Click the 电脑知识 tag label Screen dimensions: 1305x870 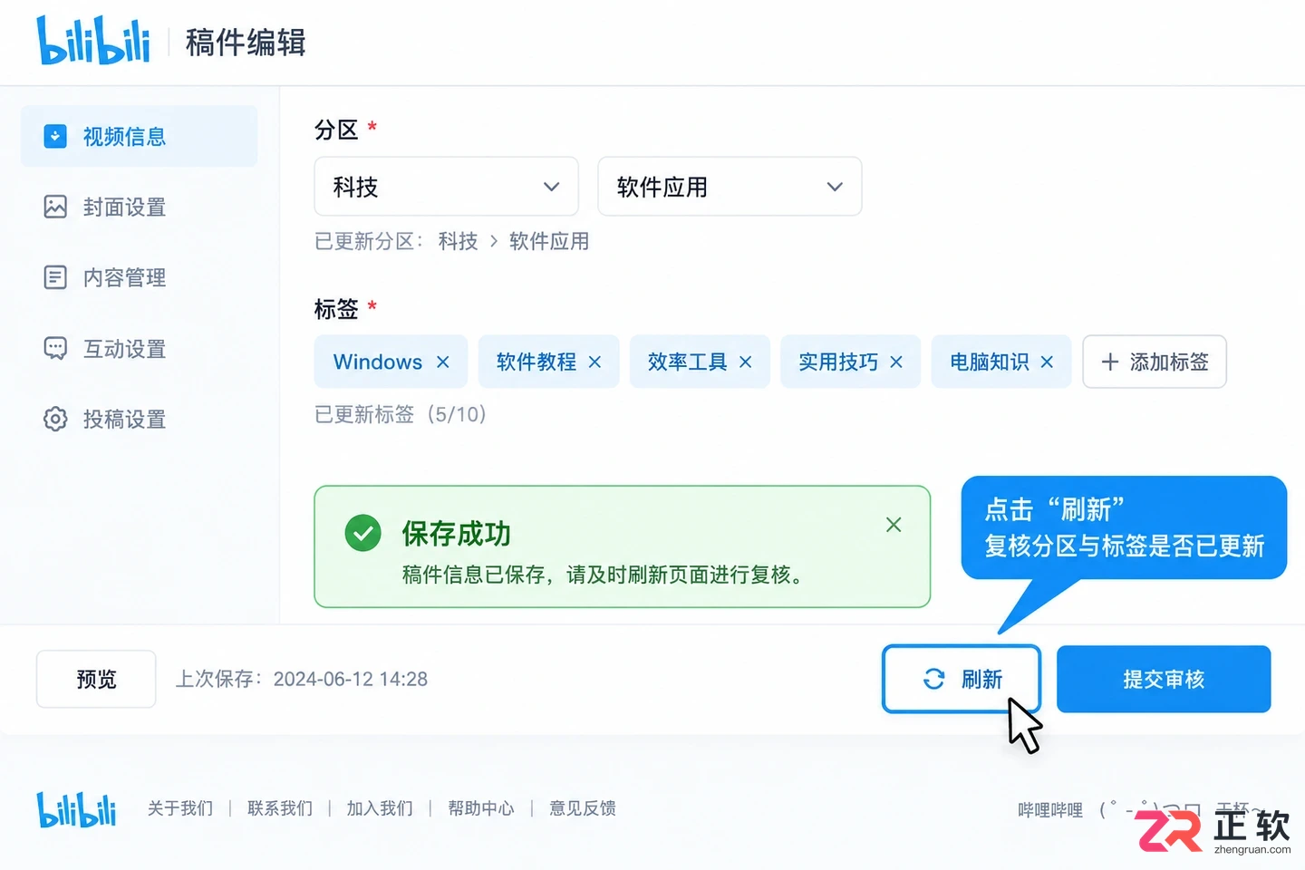990,362
